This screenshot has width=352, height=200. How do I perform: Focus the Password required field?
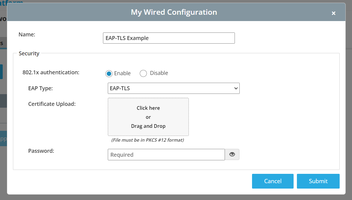click(166, 155)
